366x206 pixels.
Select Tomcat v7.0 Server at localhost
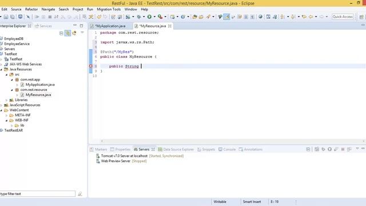coord(124,156)
